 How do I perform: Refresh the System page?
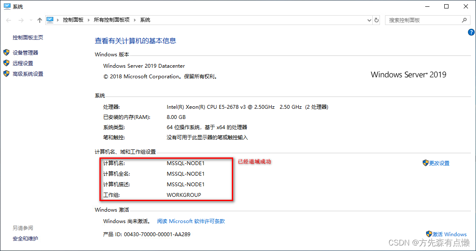click(x=377, y=20)
